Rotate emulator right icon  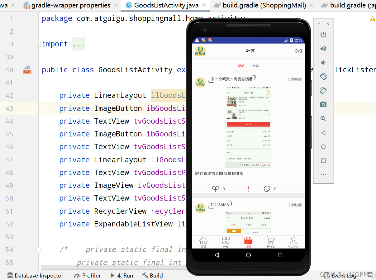[x=323, y=90]
